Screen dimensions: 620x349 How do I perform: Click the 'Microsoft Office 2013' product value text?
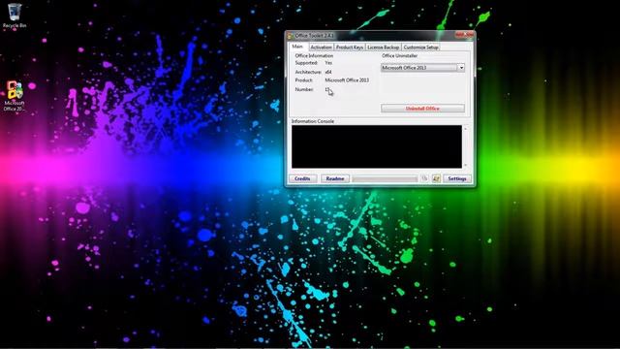(x=347, y=80)
